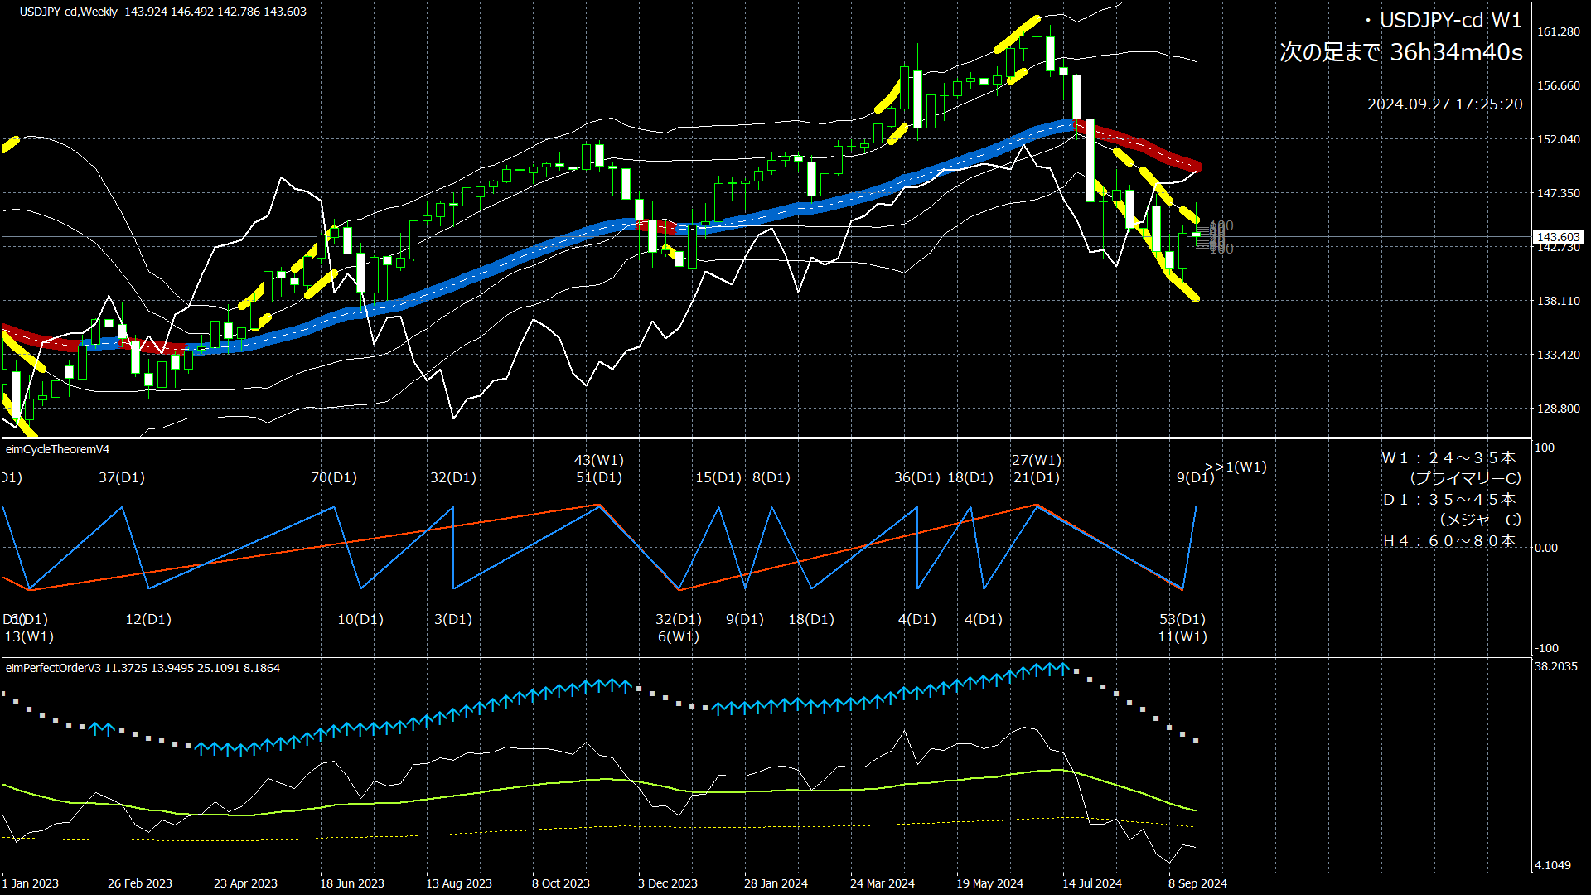The height and width of the screenshot is (895, 1591).
Task: Click the 27(W1) cycle peak label
Action: [x=1036, y=460]
